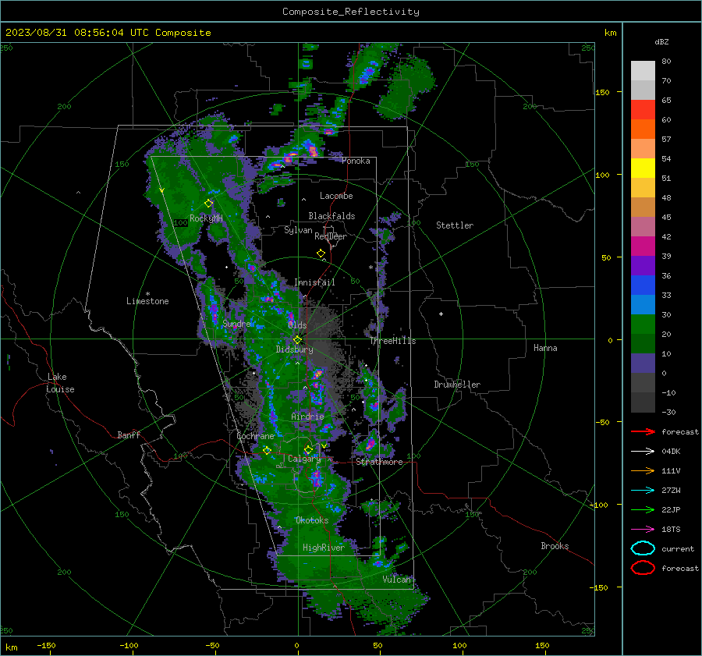This screenshot has height=656, width=702.
Task: Pick the red 65 dBZ color swatch
Action: pyautogui.click(x=643, y=110)
